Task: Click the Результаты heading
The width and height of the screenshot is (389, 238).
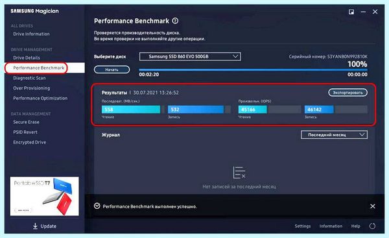Action: (114, 93)
